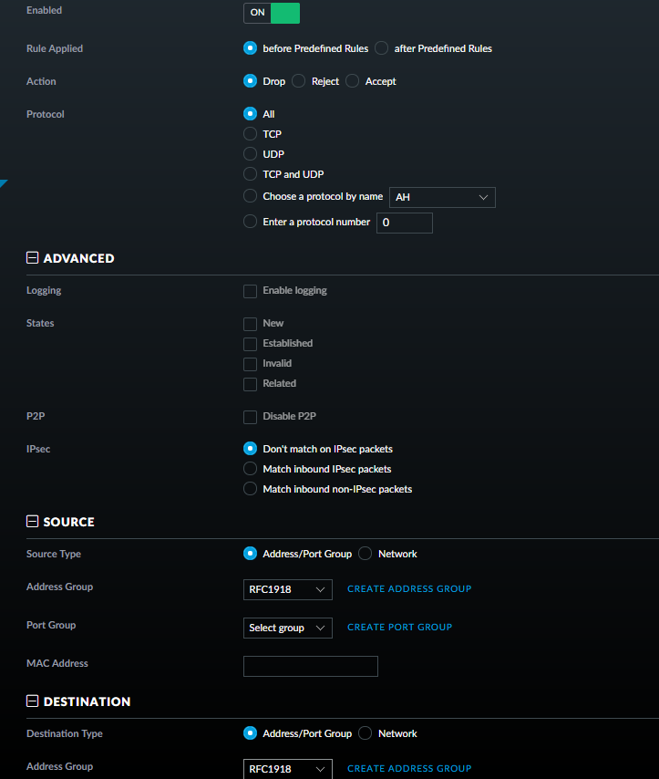This screenshot has width=659, height=779.
Task: Check the Related state box
Action: tap(251, 384)
